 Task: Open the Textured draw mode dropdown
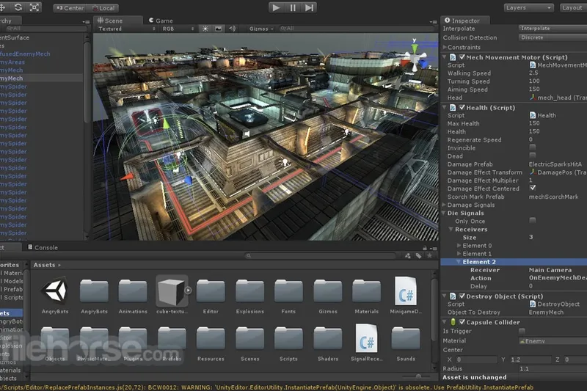pyautogui.click(x=126, y=29)
